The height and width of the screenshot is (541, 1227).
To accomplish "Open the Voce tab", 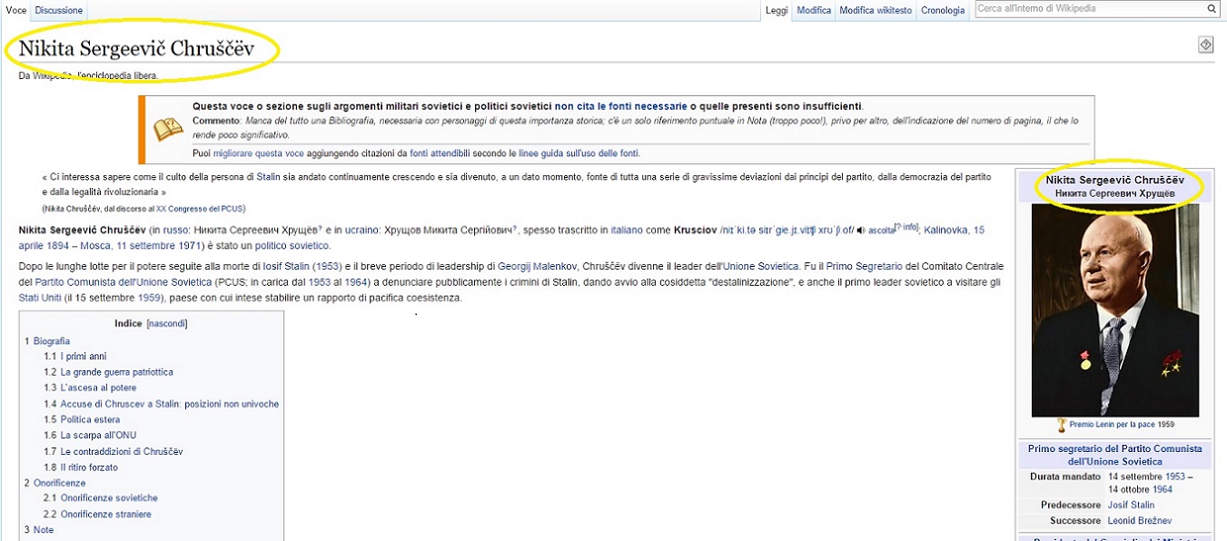I will [x=15, y=10].
